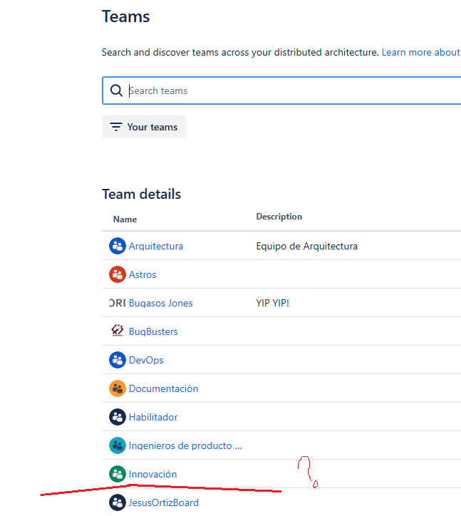Click the green Innovación team avatar

[x=117, y=474]
